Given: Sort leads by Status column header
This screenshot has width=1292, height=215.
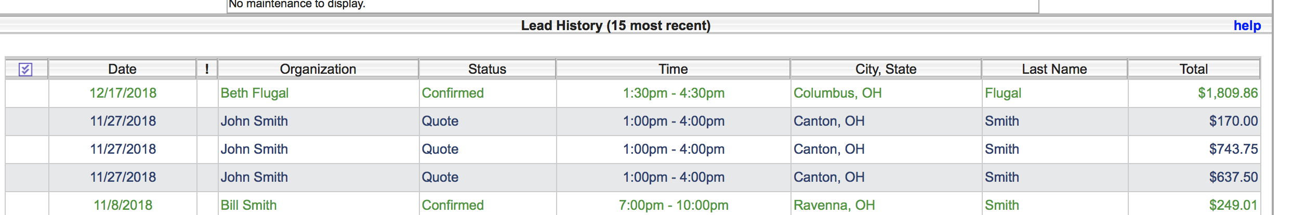Looking at the screenshot, I should tap(487, 69).
